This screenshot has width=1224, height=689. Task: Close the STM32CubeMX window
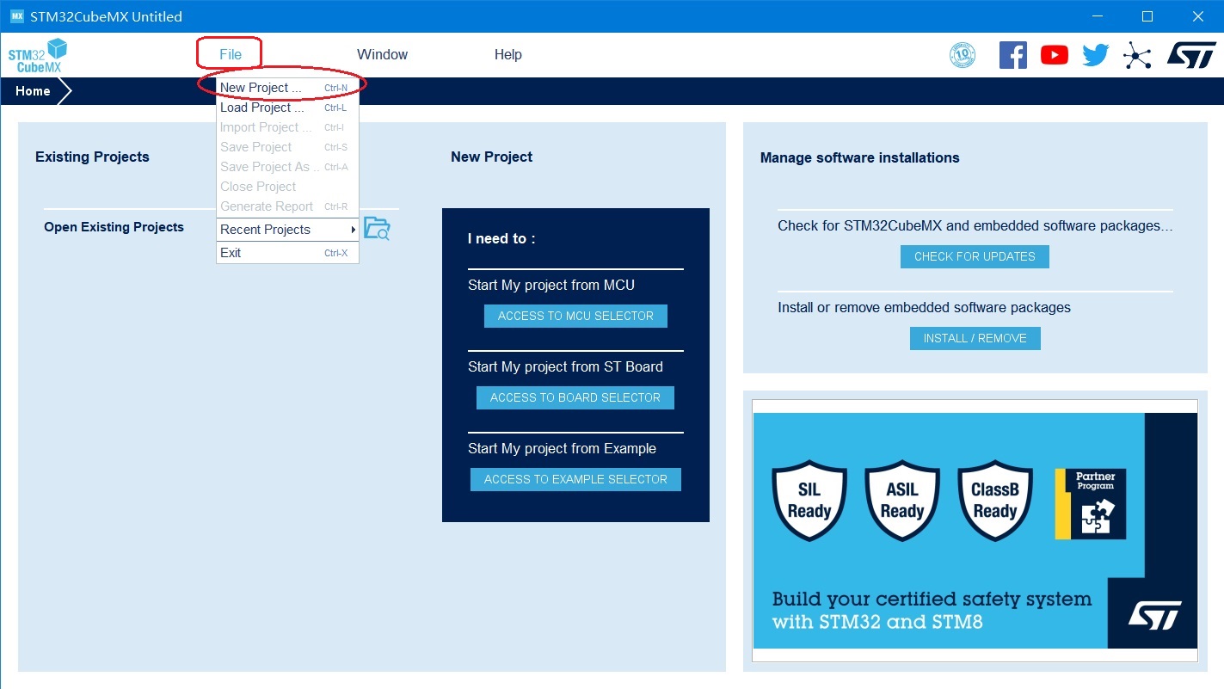(x=1198, y=16)
